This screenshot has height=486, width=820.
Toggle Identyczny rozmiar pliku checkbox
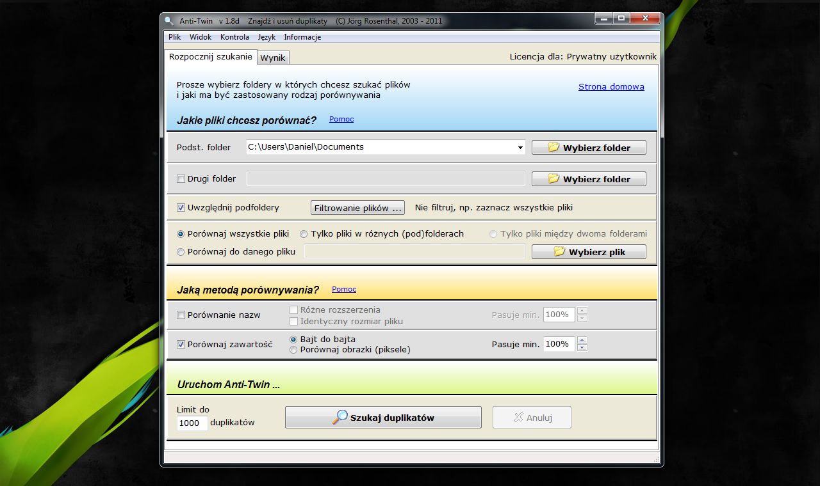point(294,321)
